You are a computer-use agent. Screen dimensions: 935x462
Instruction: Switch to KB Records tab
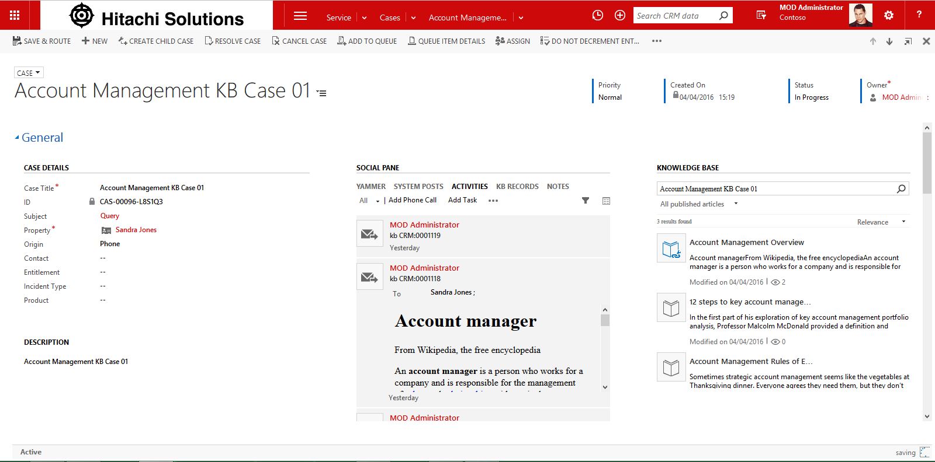coord(517,187)
